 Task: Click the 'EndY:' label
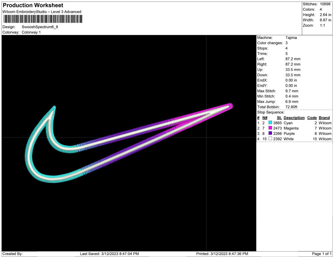tap(262, 86)
